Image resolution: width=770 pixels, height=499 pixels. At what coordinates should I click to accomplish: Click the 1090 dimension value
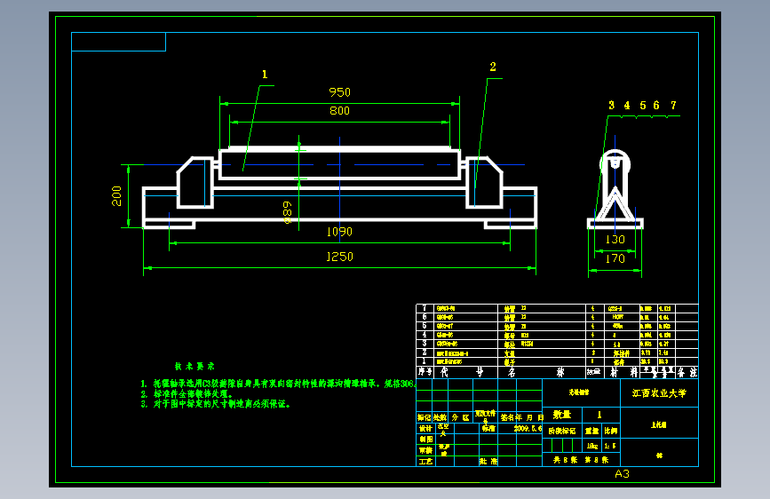point(339,232)
